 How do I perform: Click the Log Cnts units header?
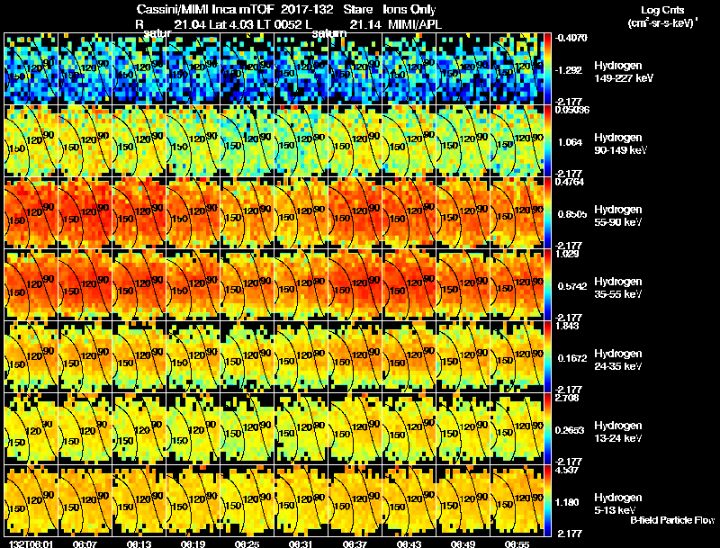click(x=662, y=16)
